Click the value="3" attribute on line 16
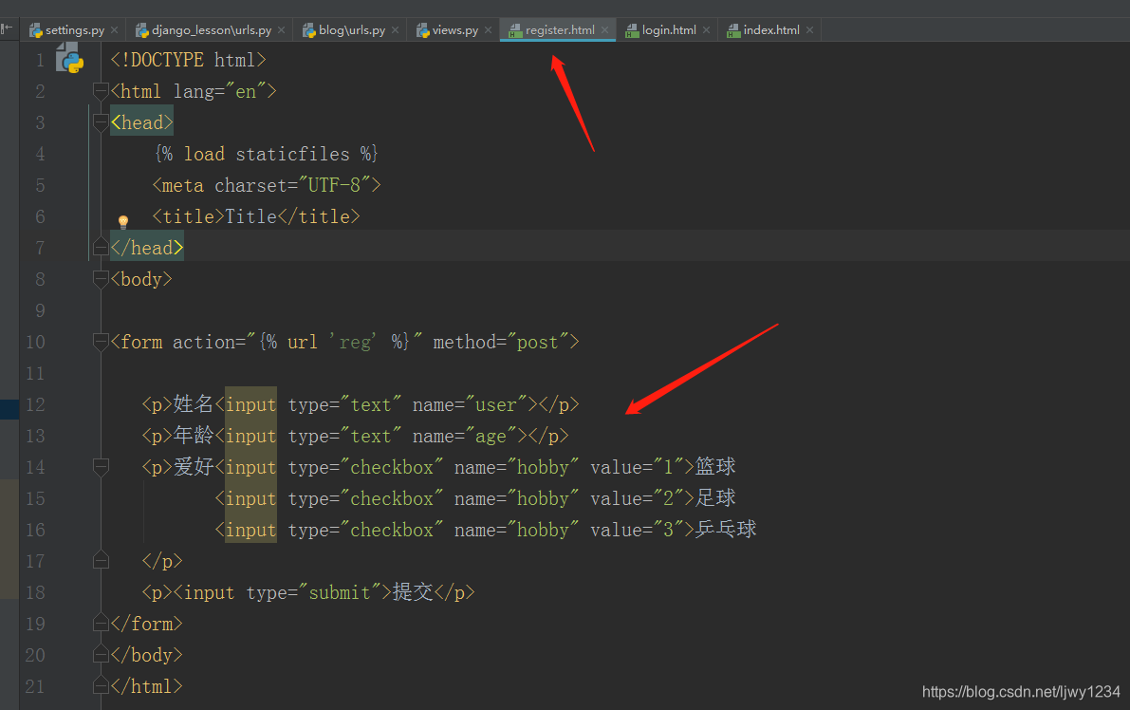 637,530
